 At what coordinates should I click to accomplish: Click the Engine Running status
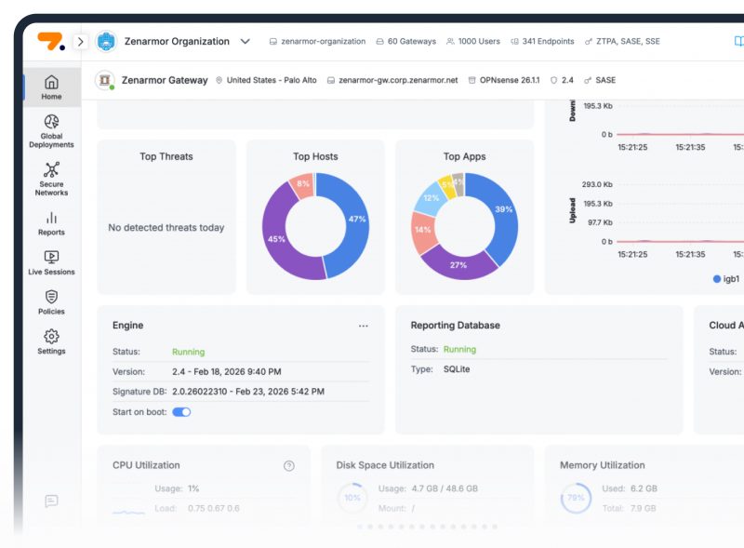(x=189, y=352)
